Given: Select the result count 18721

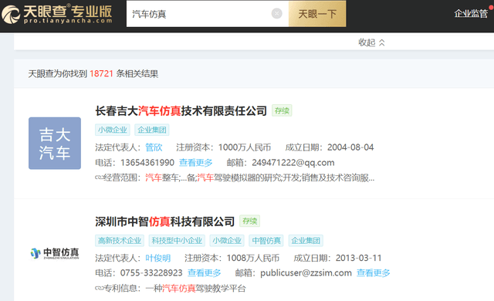Looking at the screenshot, I should tap(101, 73).
